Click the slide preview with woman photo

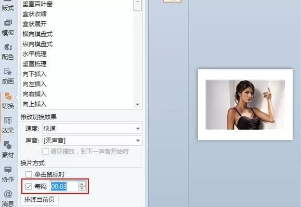tap(245, 105)
